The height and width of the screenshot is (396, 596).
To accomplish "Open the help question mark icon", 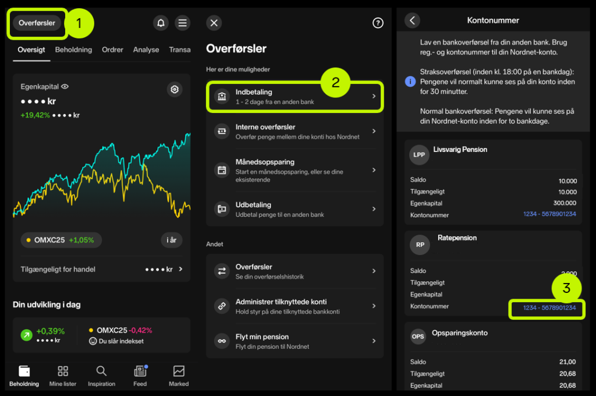I will (377, 23).
